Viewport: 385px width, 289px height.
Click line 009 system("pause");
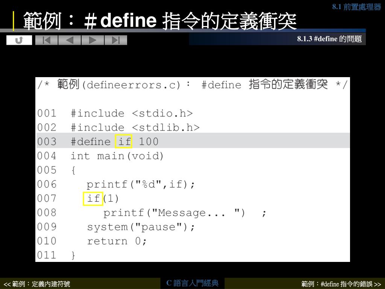tap(116, 227)
